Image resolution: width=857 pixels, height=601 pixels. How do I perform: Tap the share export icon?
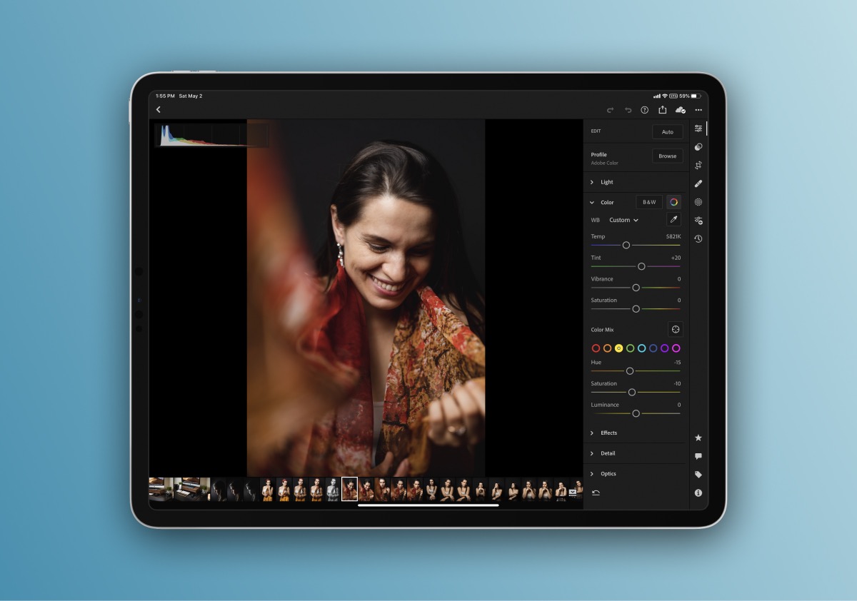pos(662,109)
